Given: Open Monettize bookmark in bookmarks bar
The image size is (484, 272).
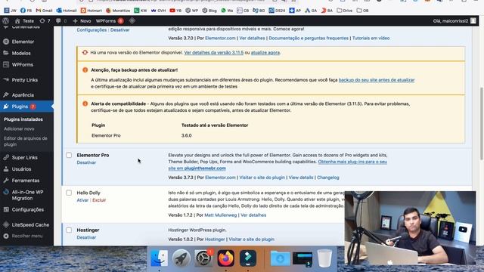Looking at the screenshot, I should [118, 11].
